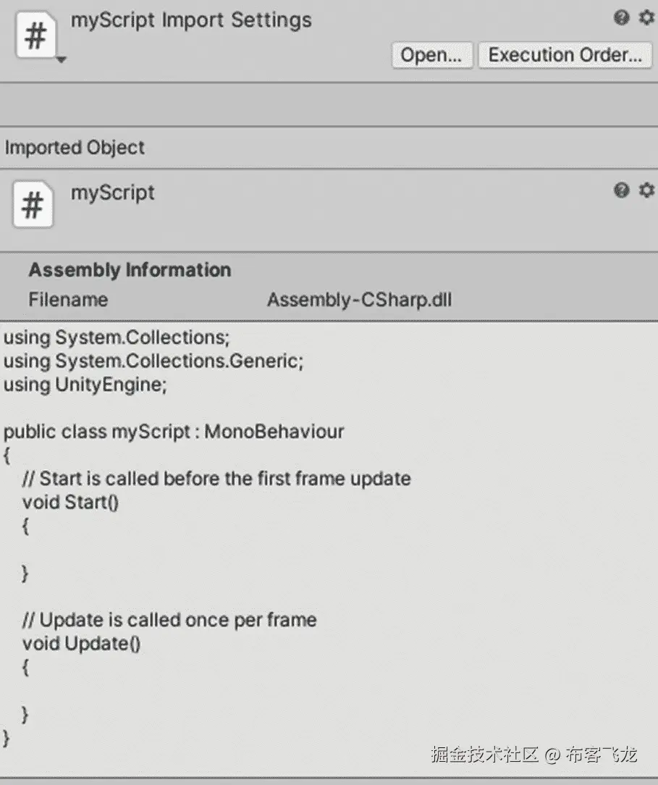Open the dropdown arrow under header script icon

(x=61, y=60)
